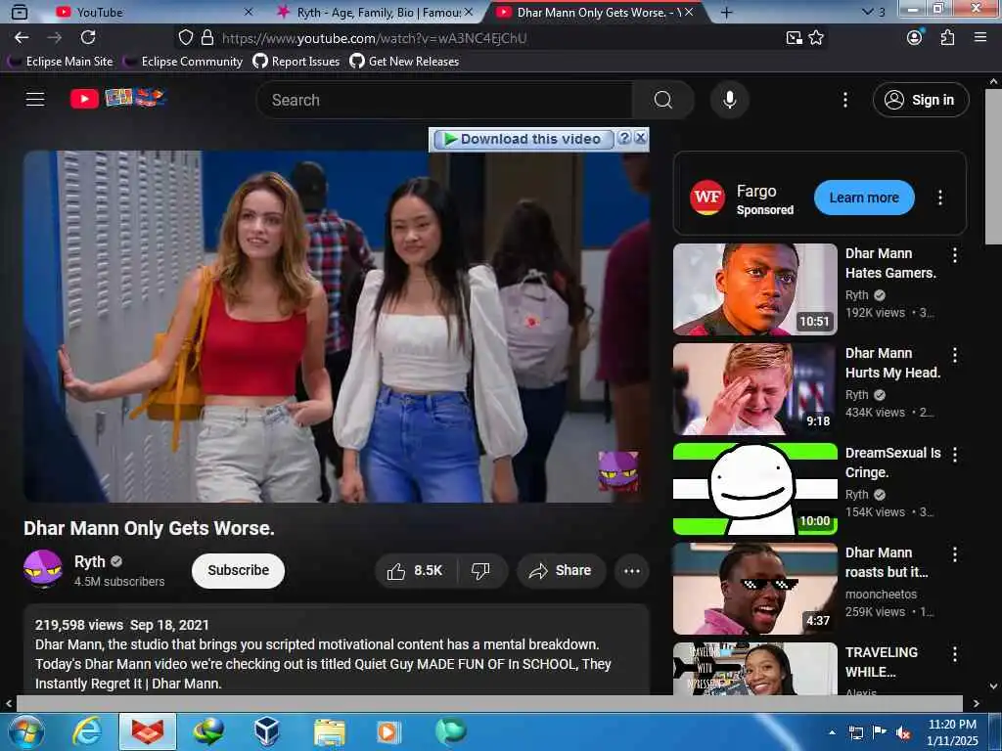View site security padlock info
The height and width of the screenshot is (751, 1002).
[207, 38]
